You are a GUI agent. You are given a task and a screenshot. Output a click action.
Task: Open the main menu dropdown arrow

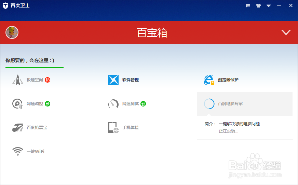(x=269, y=5)
